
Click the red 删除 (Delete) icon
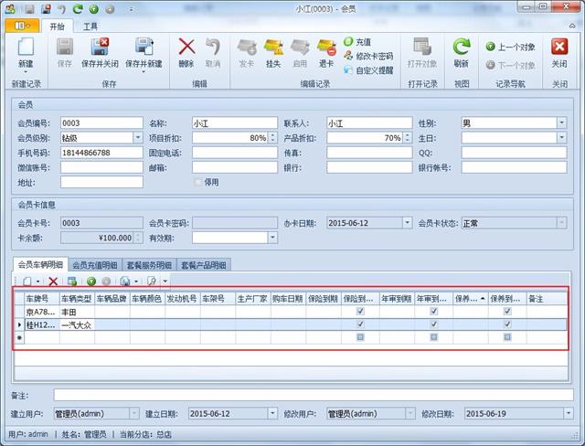coord(186,52)
